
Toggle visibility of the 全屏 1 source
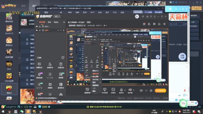pos(37,30)
